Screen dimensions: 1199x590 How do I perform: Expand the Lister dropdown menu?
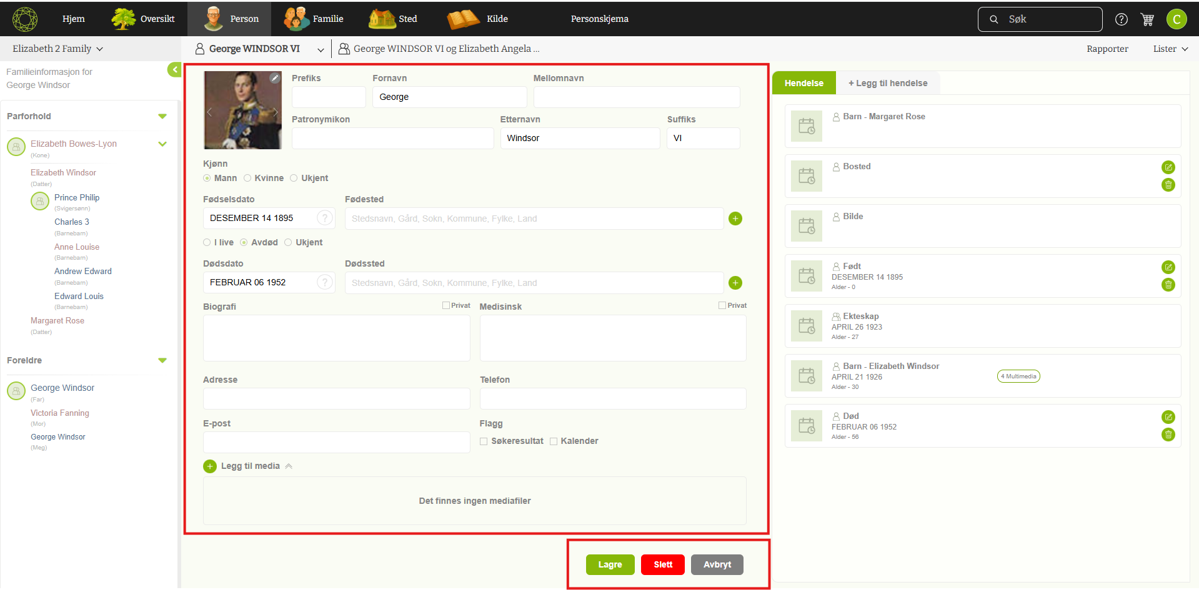tap(1170, 49)
